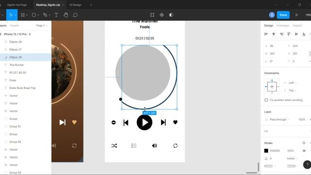This screenshot has height=175, width=311.
Task: Click the shuffle icon on canvas
Action: [114, 146]
